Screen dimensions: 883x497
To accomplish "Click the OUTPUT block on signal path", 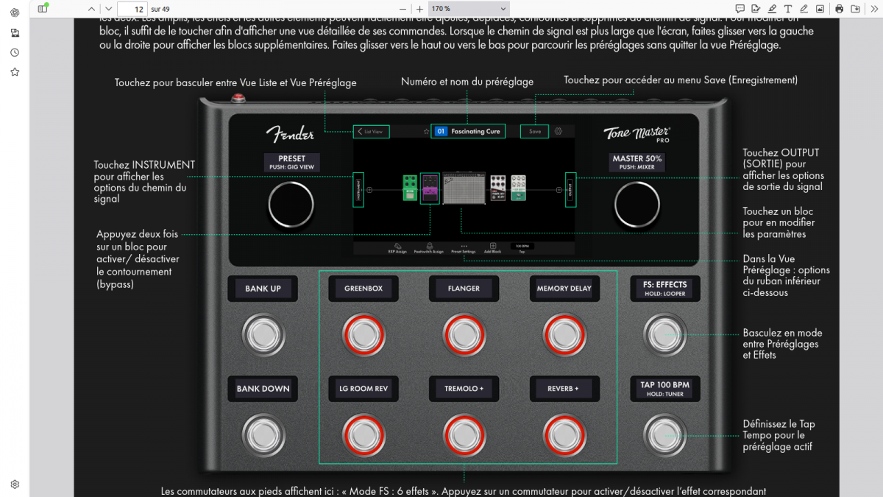I will coord(570,190).
